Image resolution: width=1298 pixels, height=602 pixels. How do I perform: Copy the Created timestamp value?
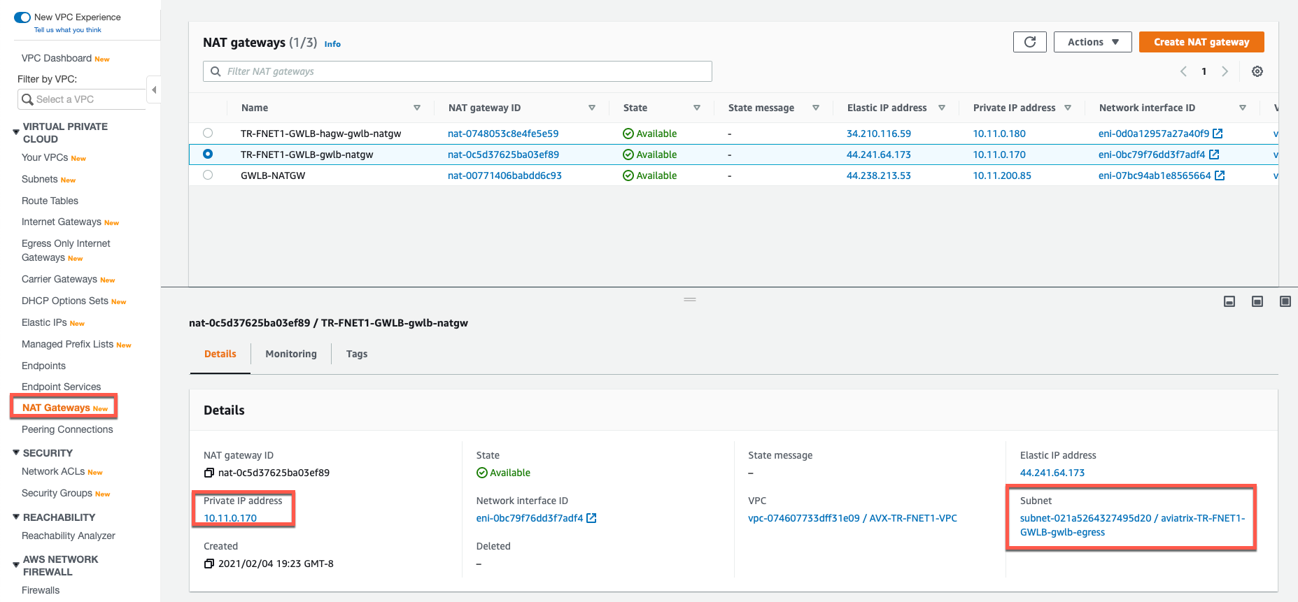pos(209,564)
